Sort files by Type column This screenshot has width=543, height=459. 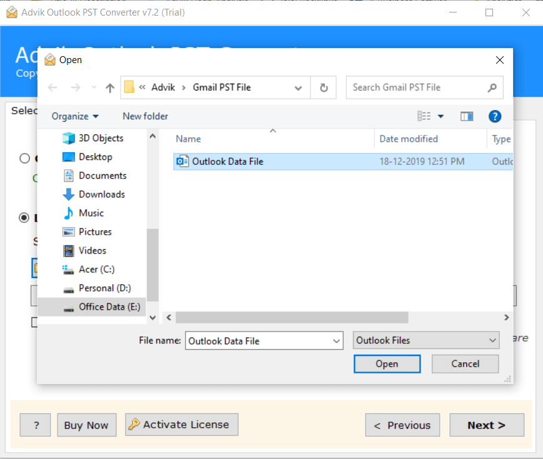(501, 139)
